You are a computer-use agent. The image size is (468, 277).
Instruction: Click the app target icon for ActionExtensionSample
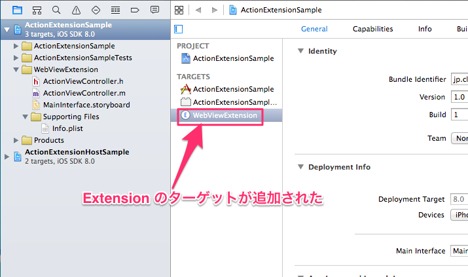coord(186,89)
